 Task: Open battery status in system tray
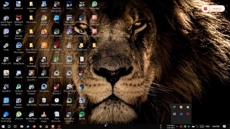(193, 126)
